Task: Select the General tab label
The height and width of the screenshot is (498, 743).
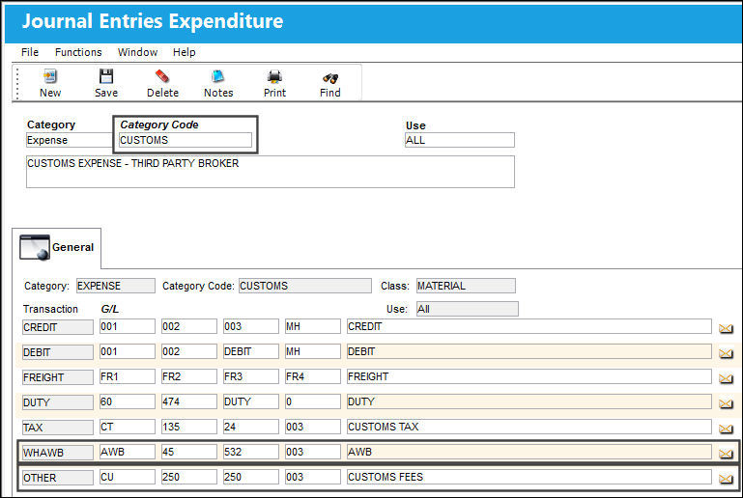Action: [73, 247]
